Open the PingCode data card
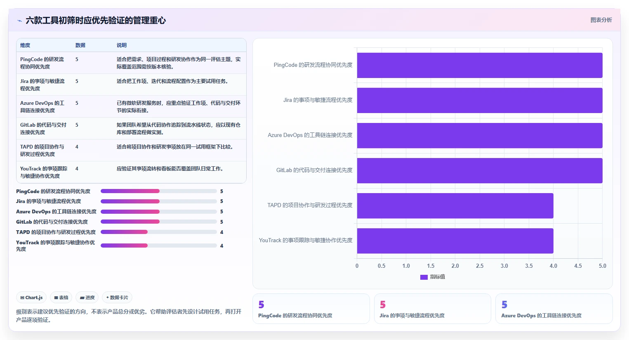This screenshot has width=629, height=340. (x=311, y=309)
